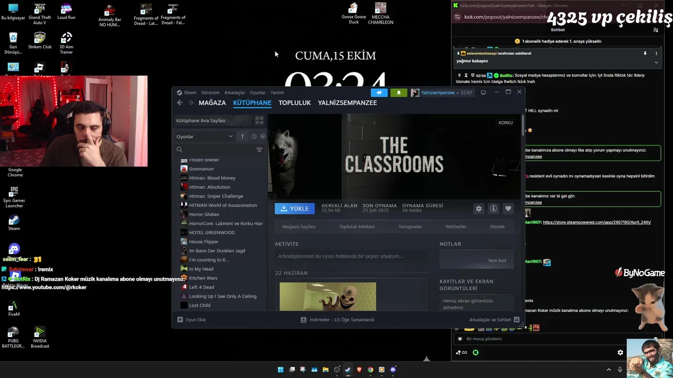Switch Steam to Big Picture mode icon
673x378 pixels.
tap(483, 92)
